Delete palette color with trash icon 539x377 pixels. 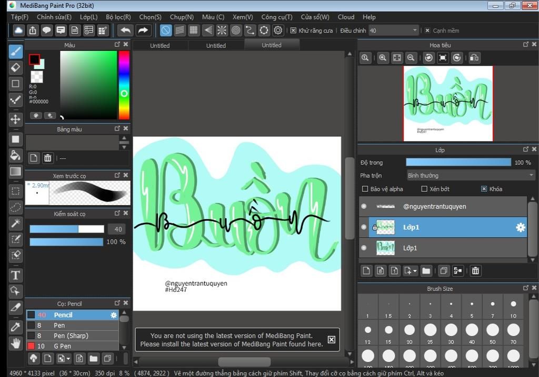47,158
